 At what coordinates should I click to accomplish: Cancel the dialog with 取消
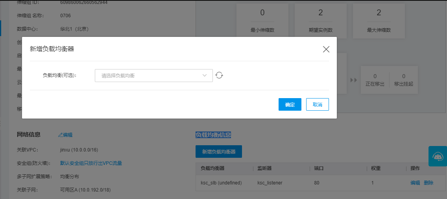[317, 104]
